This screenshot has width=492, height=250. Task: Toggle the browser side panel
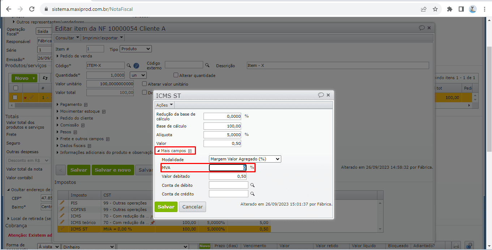tap(461, 9)
